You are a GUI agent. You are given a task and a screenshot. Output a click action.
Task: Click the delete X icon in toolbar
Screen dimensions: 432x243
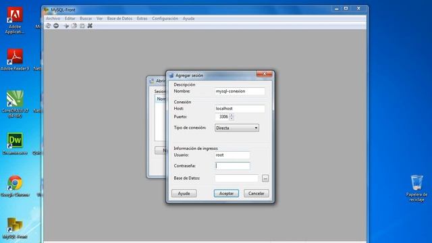(90, 26)
